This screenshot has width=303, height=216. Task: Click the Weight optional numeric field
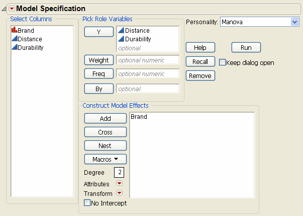[x=147, y=60]
